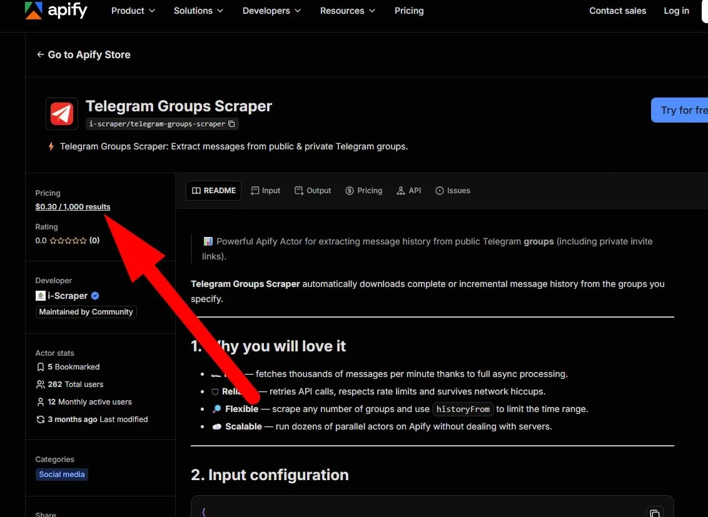
Task: Click the refresh icon beside Last modified
Action: click(40, 419)
